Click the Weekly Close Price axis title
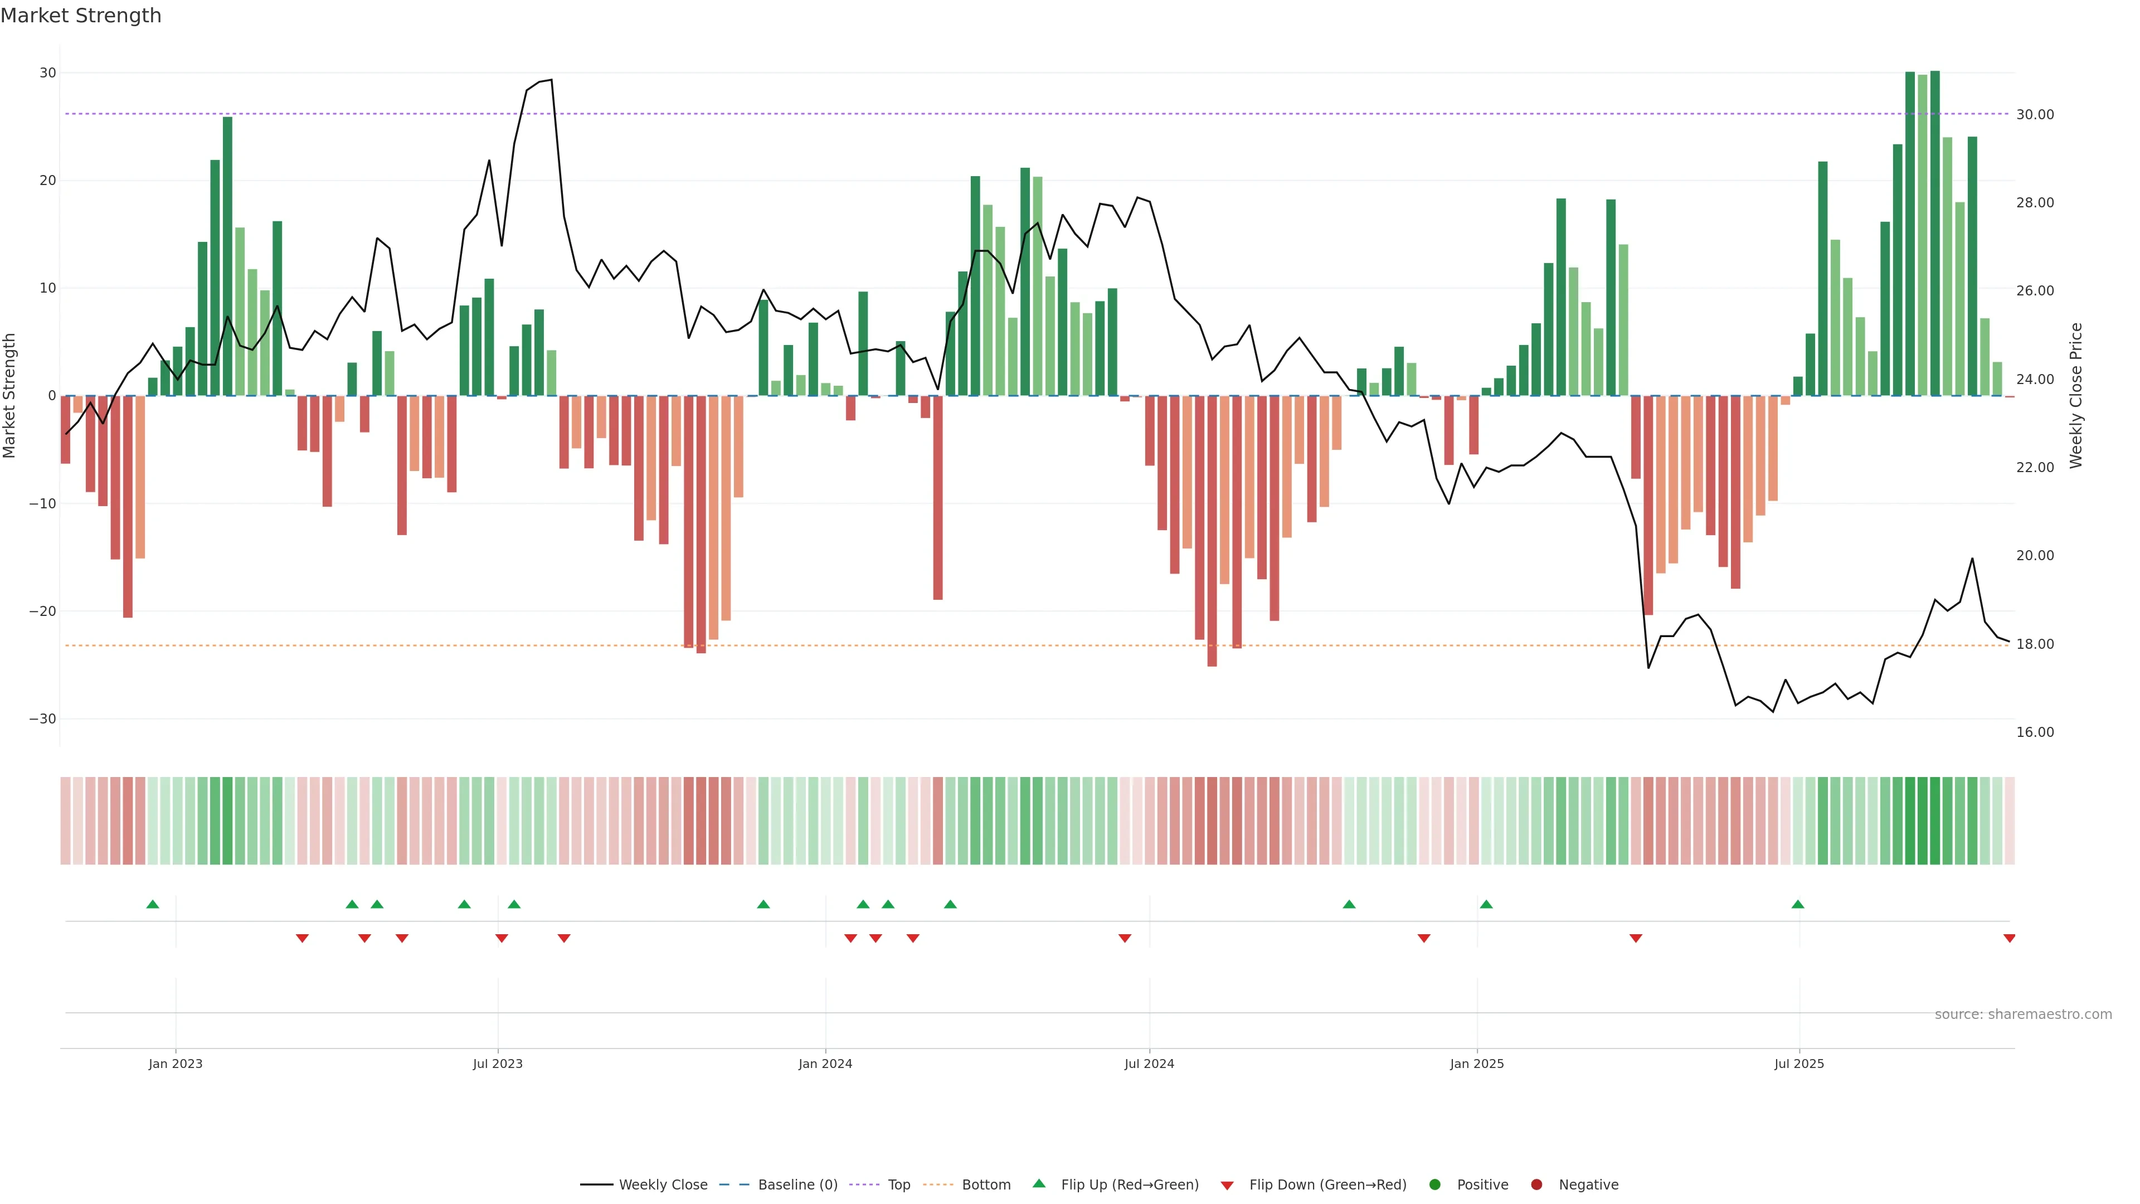The width and height of the screenshot is (2140, 1204). coord(2076,396)
